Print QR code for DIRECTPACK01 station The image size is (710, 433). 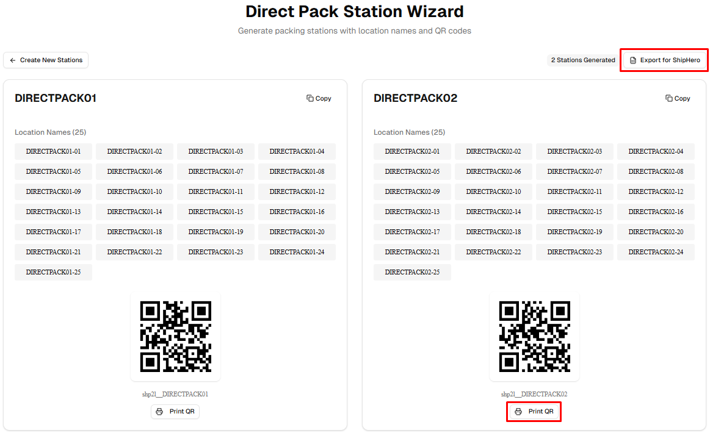point(175,412)
